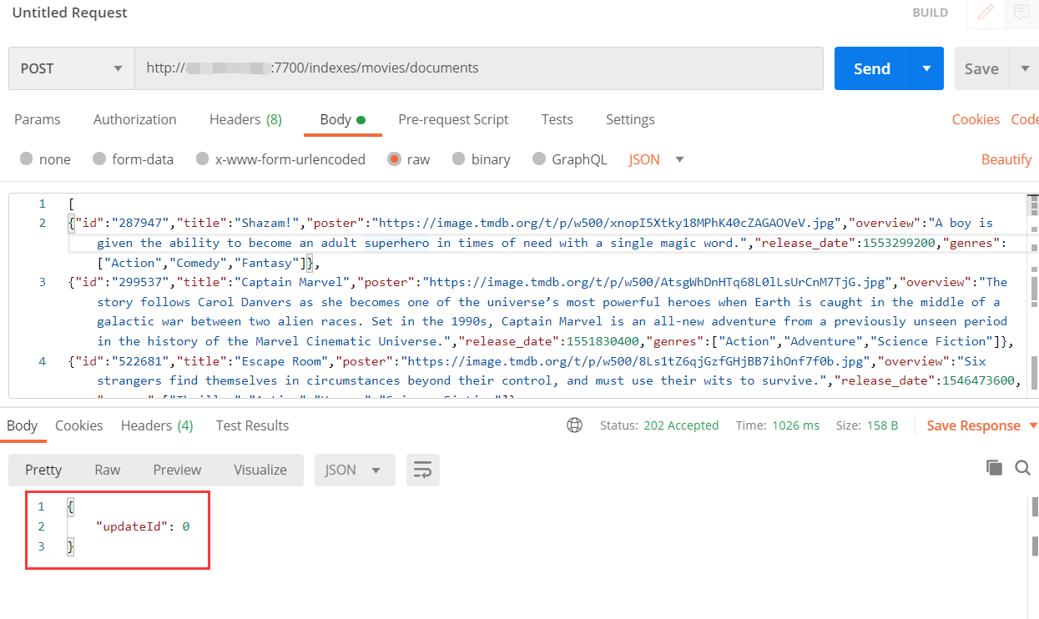Click the Send button
This screenshot has width=1039, height=619.
click(871, 68)
